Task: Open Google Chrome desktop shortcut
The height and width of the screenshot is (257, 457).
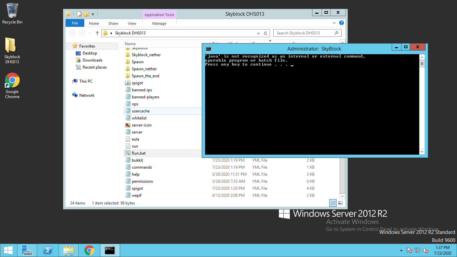Action: coord(12,86)
